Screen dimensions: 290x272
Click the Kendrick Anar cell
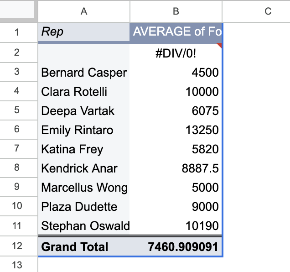[x=84, y=168]
